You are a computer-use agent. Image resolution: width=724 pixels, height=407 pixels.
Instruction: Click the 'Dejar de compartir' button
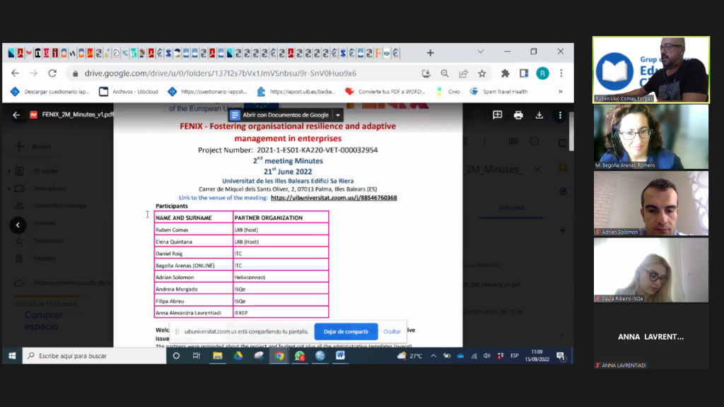[x=346, y=331]
